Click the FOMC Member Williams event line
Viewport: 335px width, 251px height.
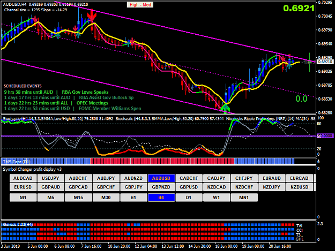click(x=73, y=109)
